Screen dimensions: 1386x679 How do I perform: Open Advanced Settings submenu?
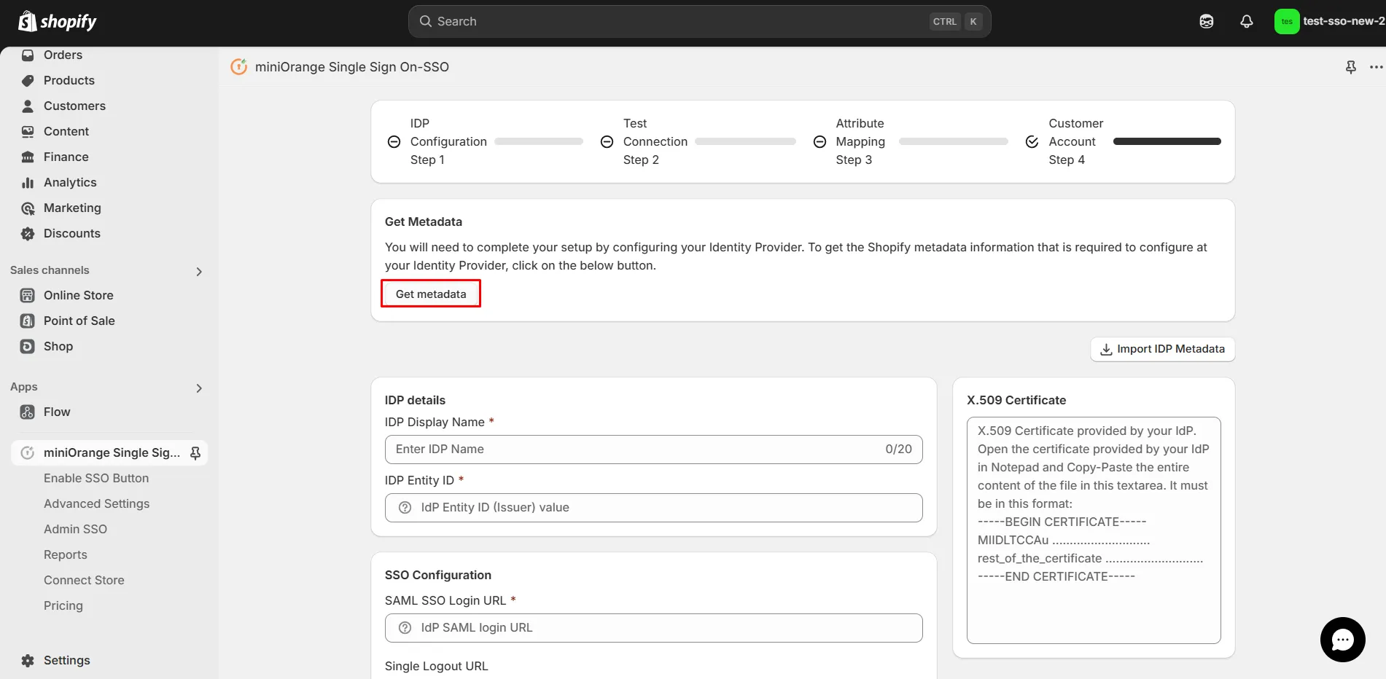[x=96, y=503]
